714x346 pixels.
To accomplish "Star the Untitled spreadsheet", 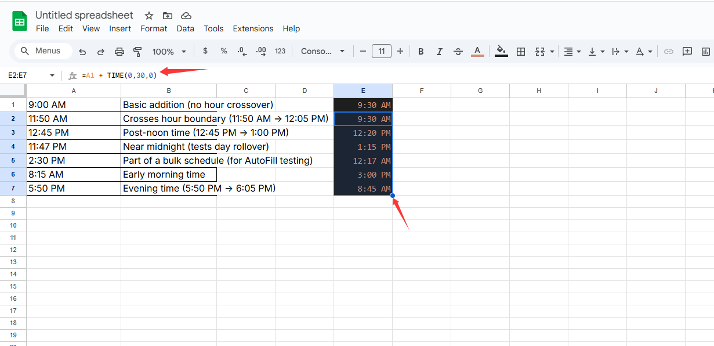I will [149, 16].
